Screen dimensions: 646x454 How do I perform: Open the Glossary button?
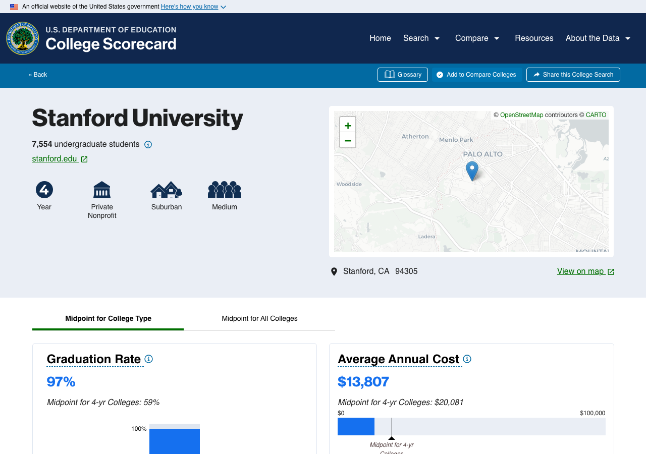click(x=403, y=75)
